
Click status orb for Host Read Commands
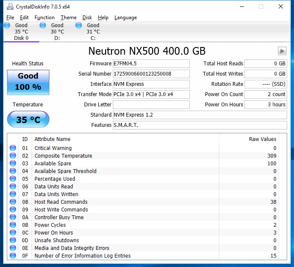coord(13,202)
